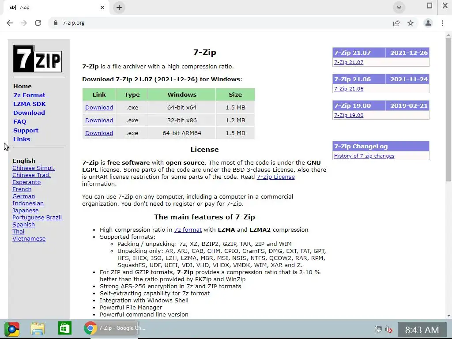The height and width of the screenshot is (339, 452).
Task: Switch language to Chinese Simpl.
Action: coord(34,168)
